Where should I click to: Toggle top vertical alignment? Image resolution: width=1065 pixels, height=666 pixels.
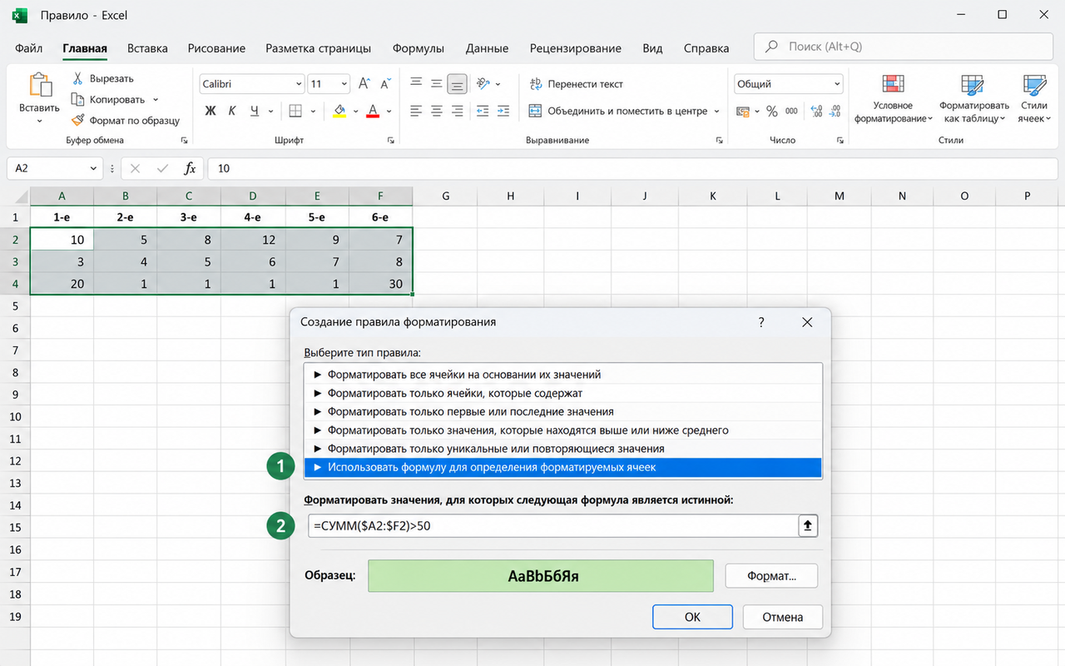tap(415, 84)
